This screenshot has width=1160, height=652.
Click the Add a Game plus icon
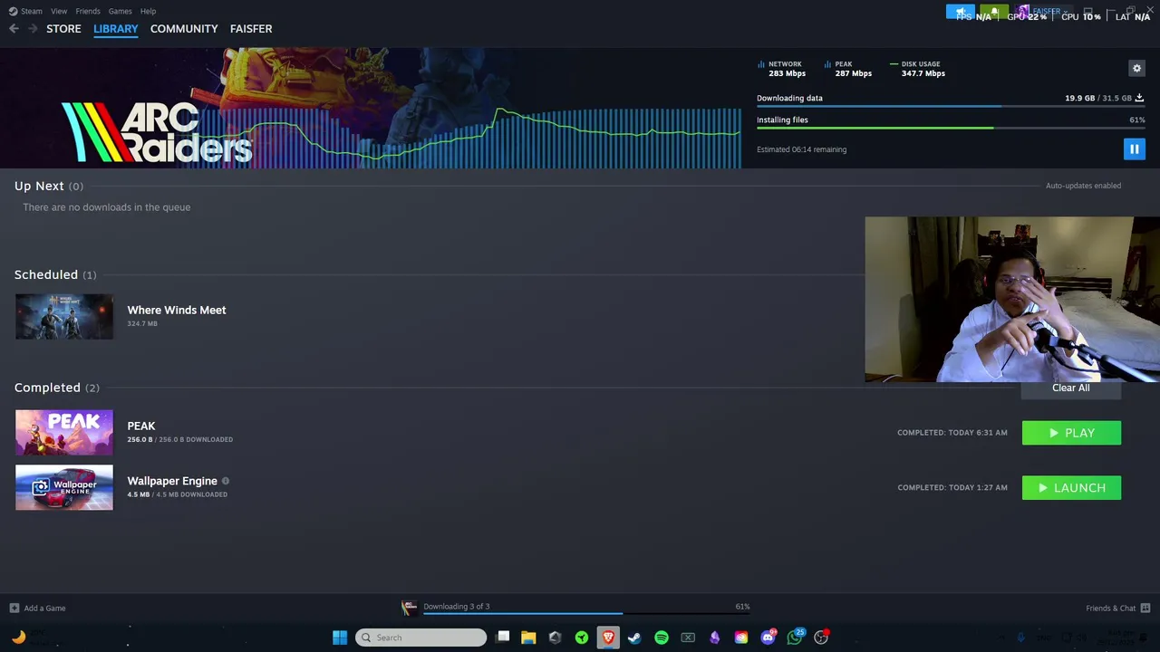coord(14,609)
